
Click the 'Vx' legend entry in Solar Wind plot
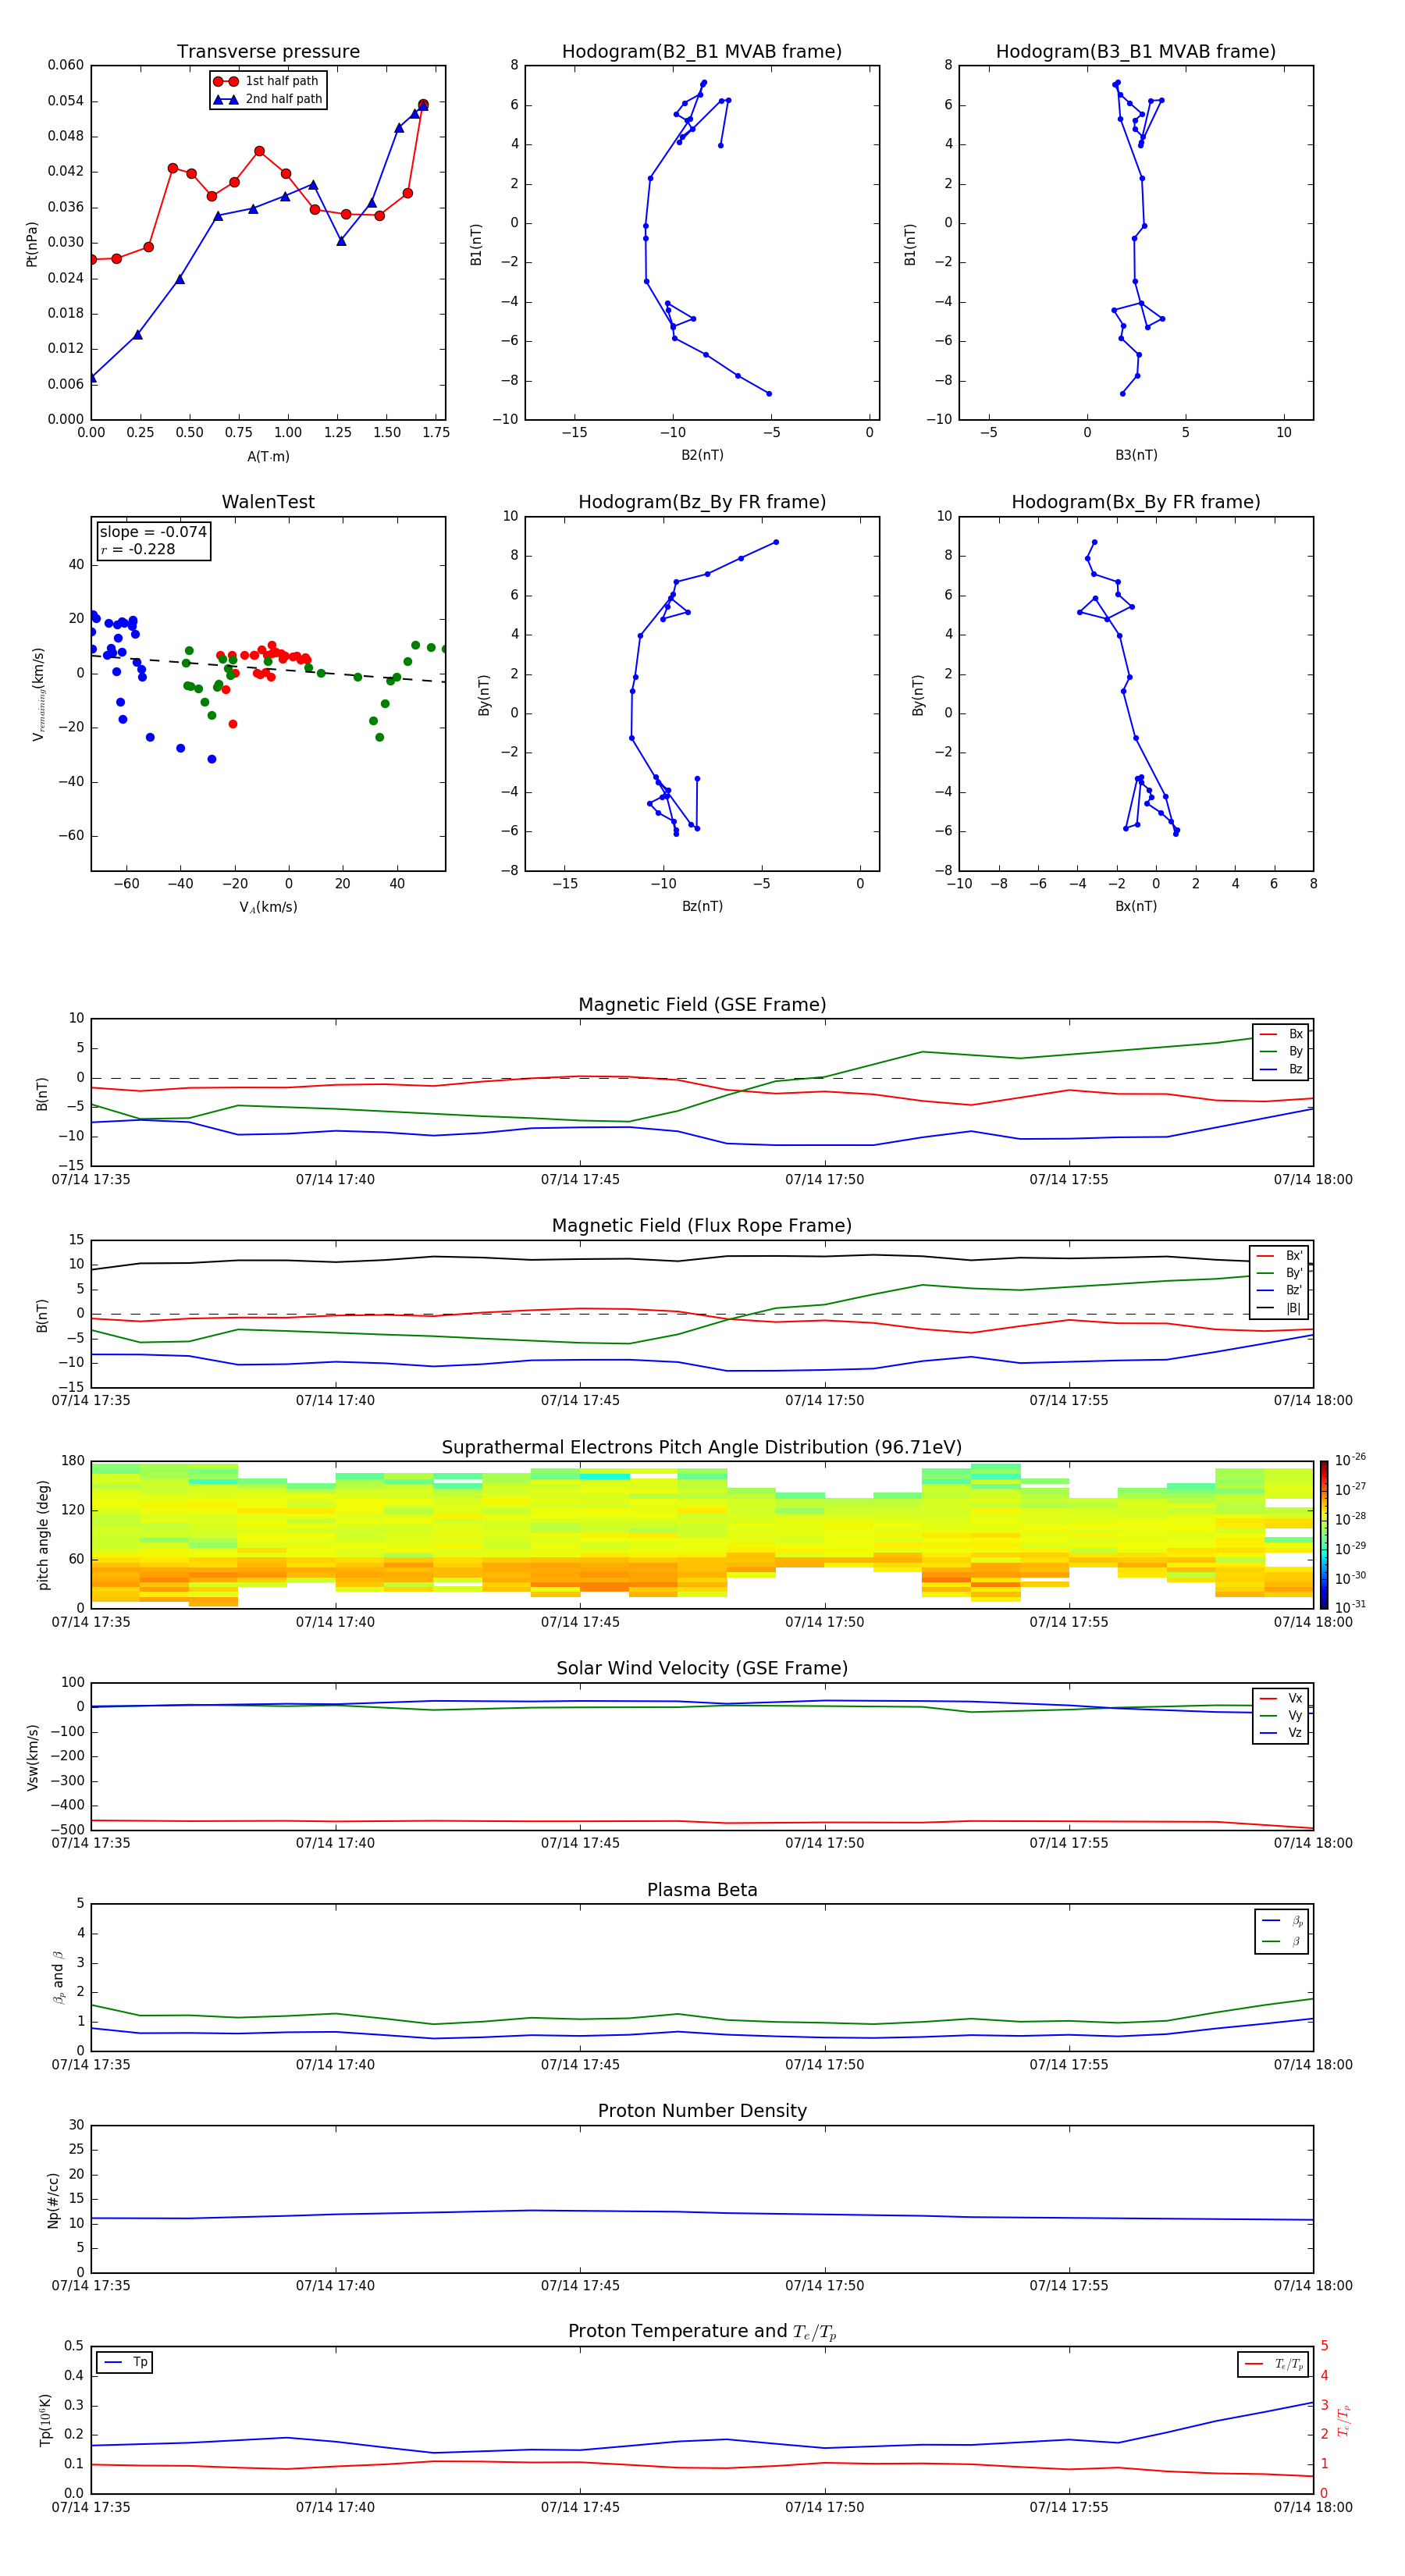[1281, 1699]
